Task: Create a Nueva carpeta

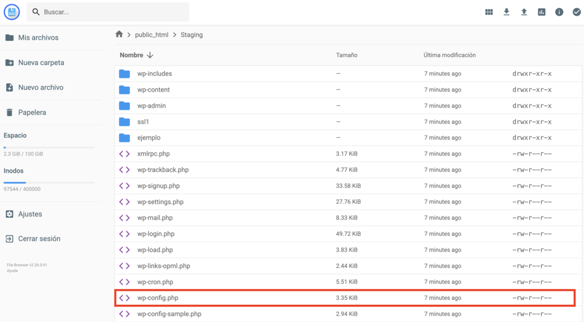Action: coord(41,63)
